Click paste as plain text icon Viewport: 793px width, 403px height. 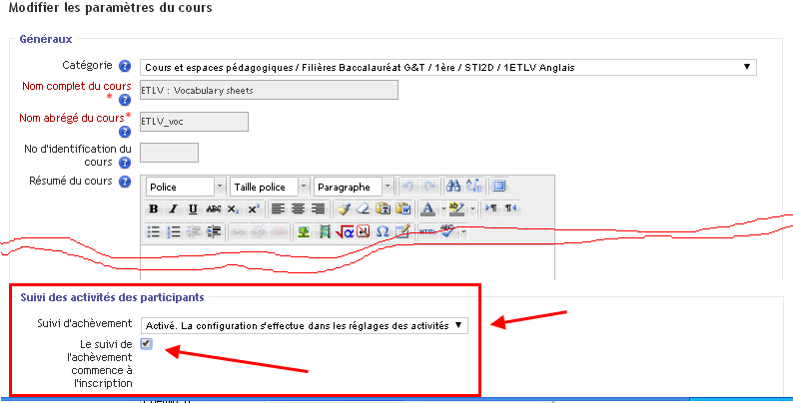pyautogui.click(x=384, y=208)
